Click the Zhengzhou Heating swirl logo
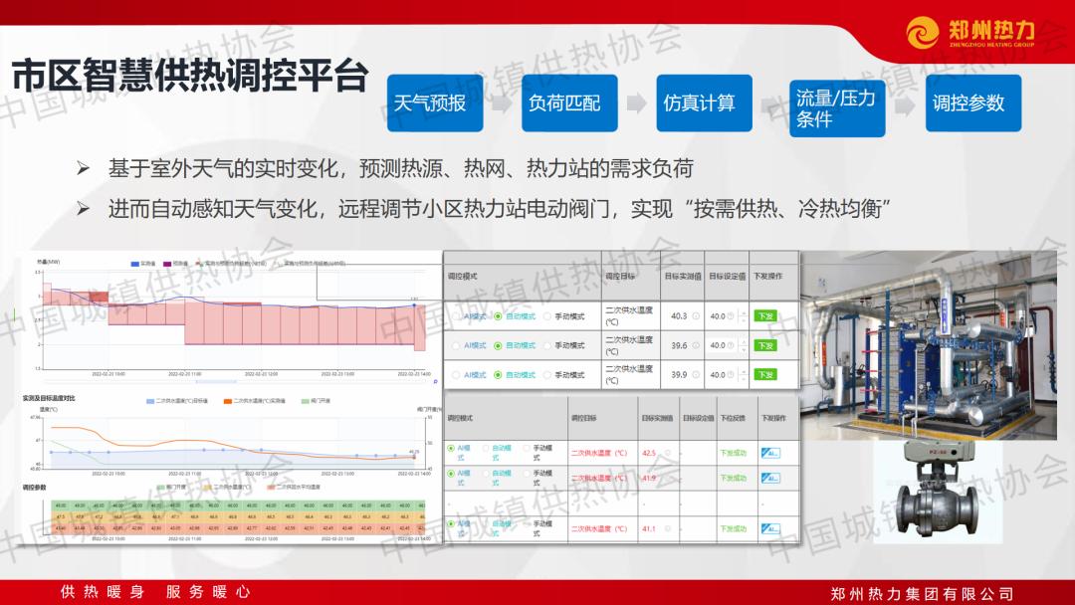1075x605 pixels. (x=925, y=32)
